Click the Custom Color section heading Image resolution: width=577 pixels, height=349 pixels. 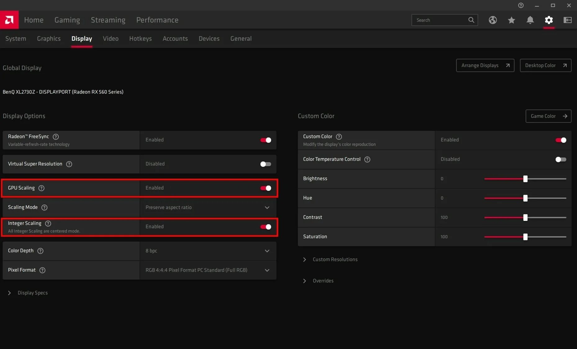[x=316, y=116]
